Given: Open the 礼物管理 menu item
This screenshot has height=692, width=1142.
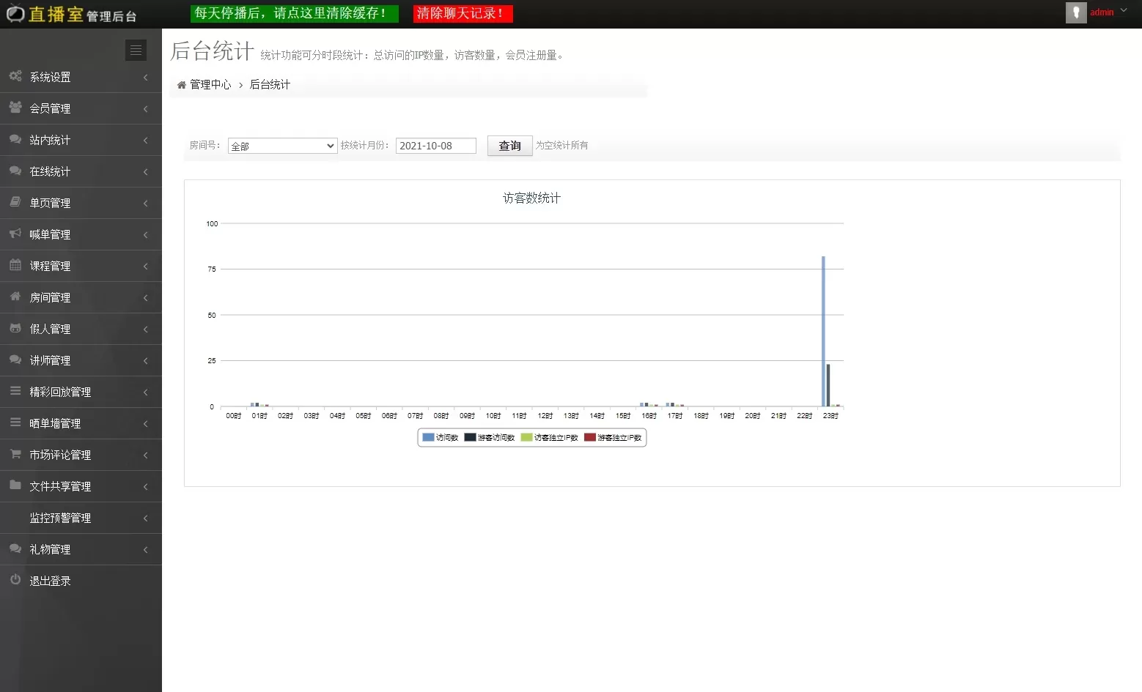Looking at the screenshot, I should coord(50,549).
